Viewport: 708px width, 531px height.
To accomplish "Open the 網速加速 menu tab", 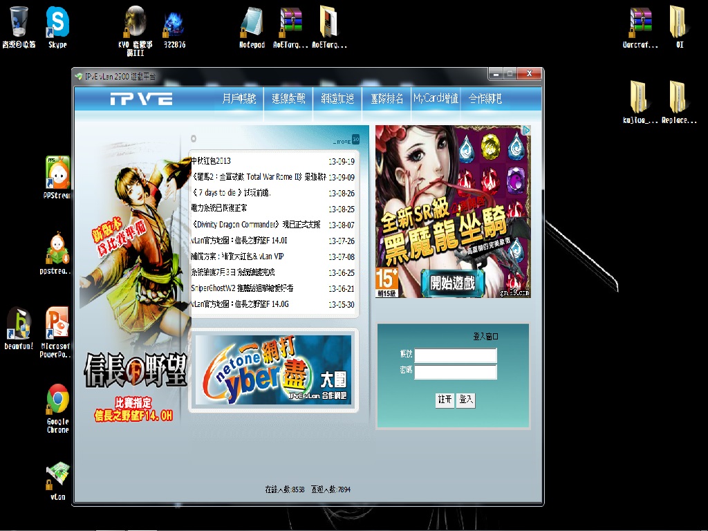I will coord(337,98).
